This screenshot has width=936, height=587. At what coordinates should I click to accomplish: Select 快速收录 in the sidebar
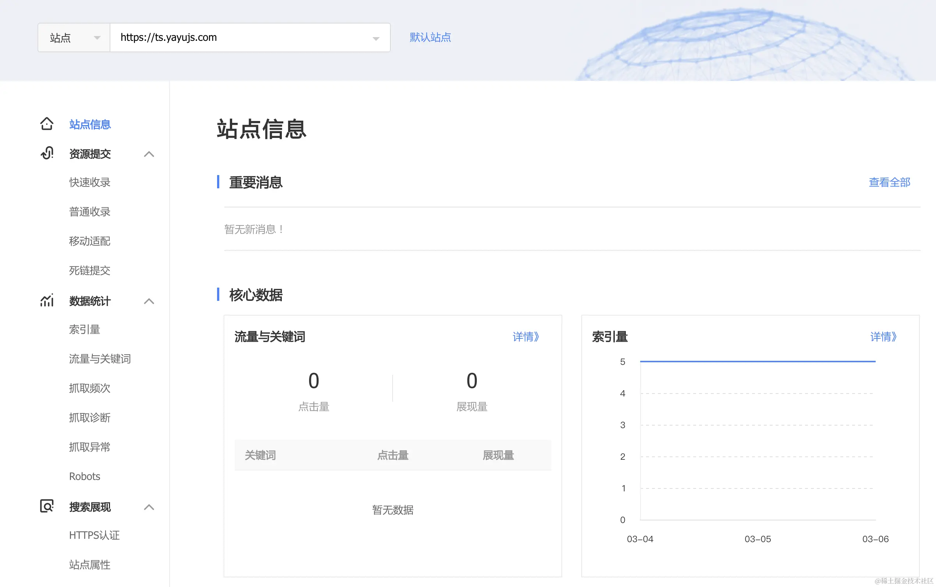pyautogui.click(x=90, y=182)
